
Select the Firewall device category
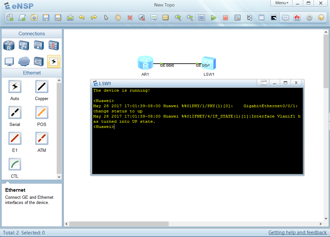point(54,45)
